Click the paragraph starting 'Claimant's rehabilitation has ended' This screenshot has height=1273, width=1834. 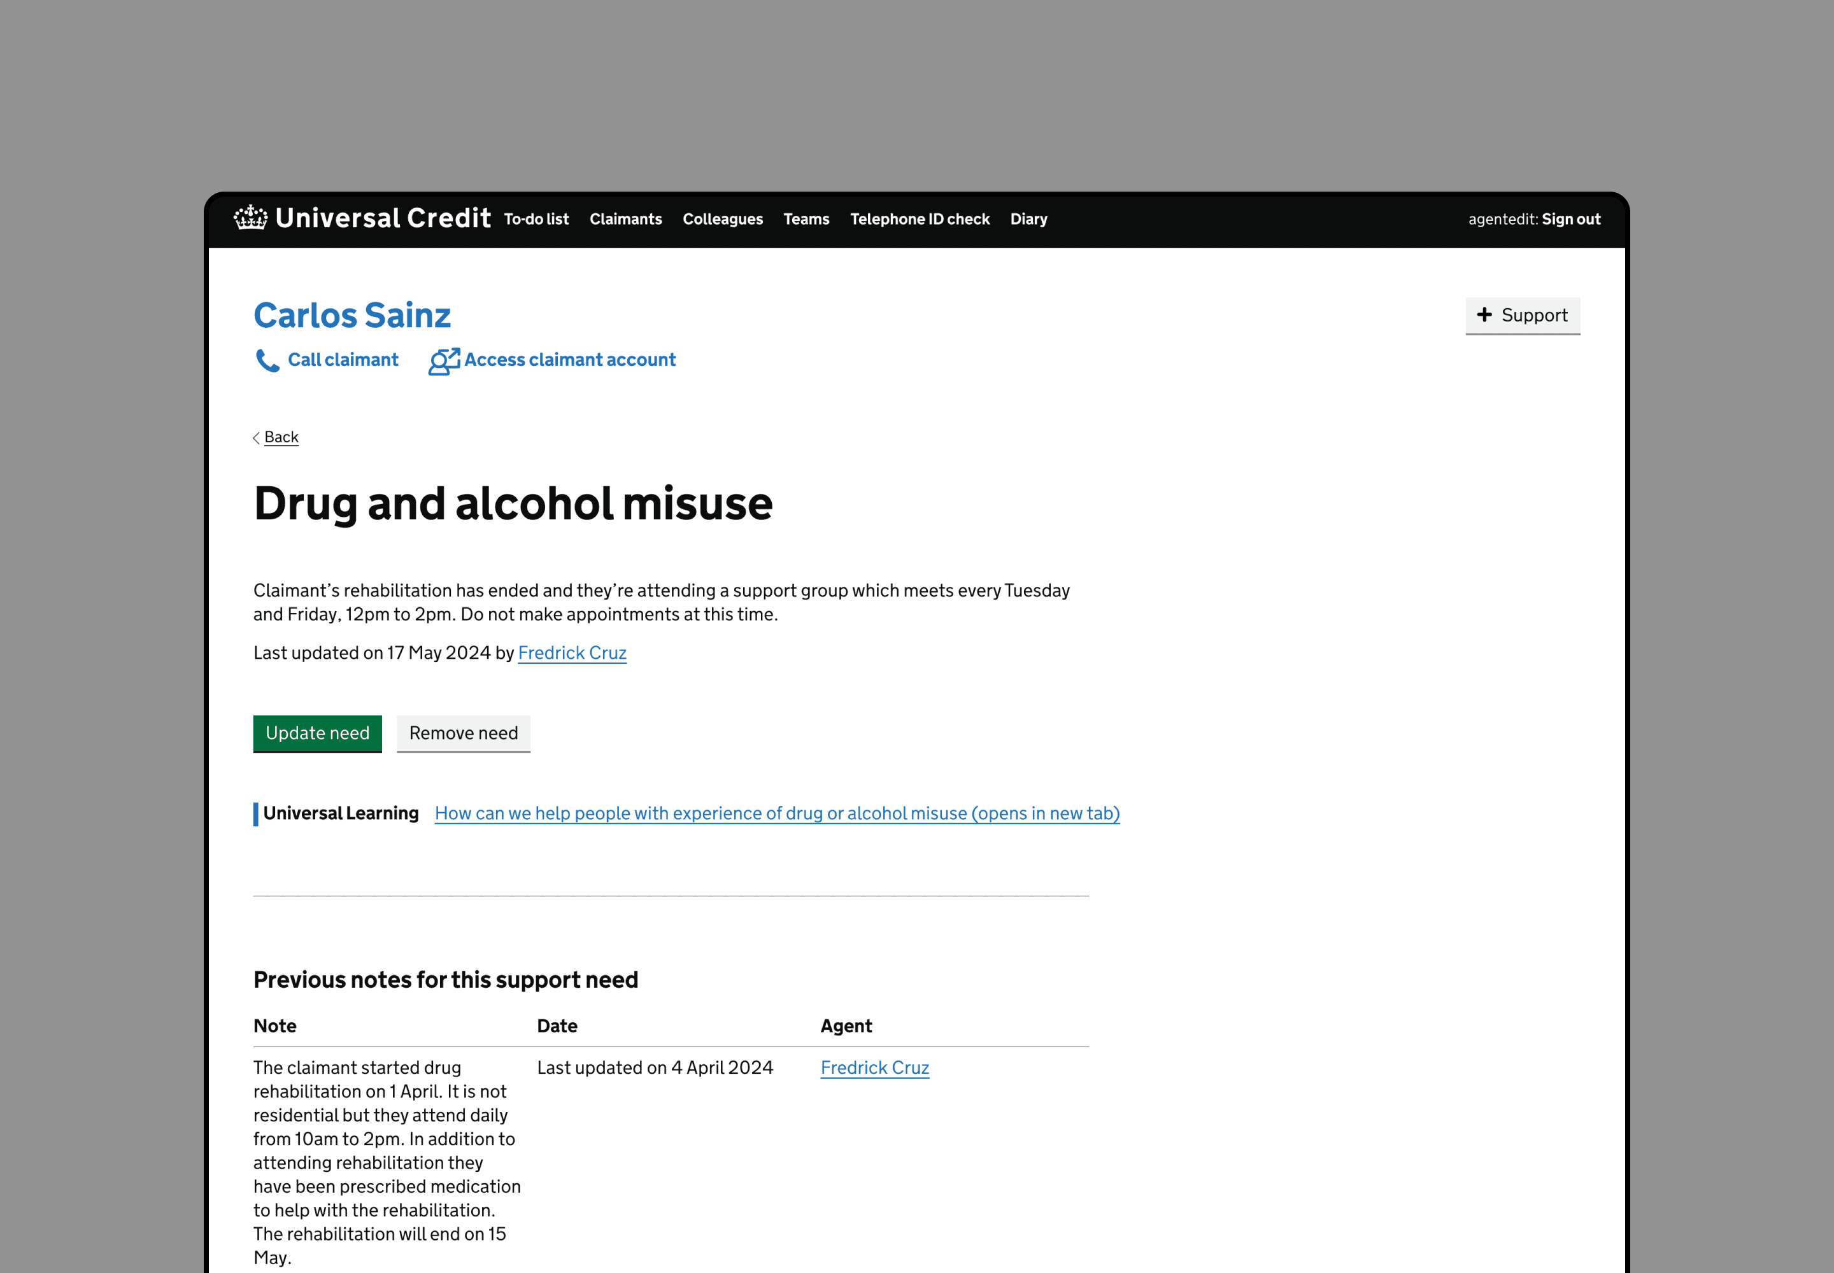pyautogui.click(x=662, y=602)
